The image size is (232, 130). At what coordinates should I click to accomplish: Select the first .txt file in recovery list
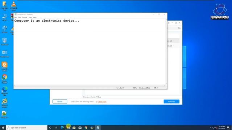tap(173, 41)
